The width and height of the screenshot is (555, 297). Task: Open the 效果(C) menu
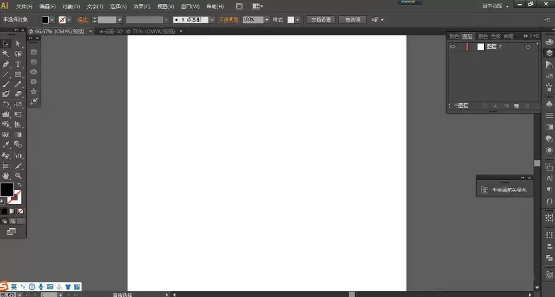pyautogui.click(x=142, y=6)
